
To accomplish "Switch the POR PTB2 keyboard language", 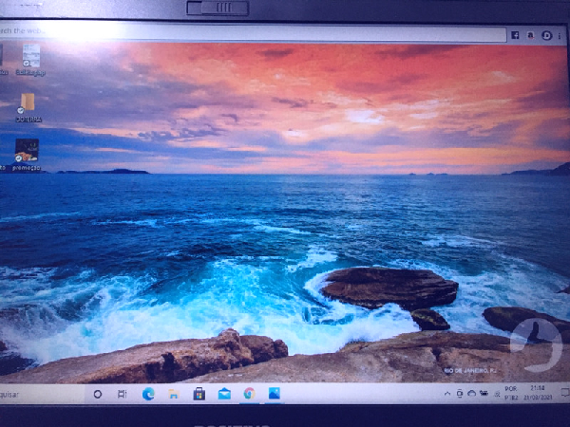I will coord(511,393).
